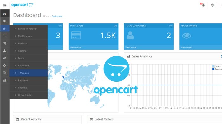Click the credit card icon in Total Sales
This screenshot has width=222, height=124.
[76, 35]
